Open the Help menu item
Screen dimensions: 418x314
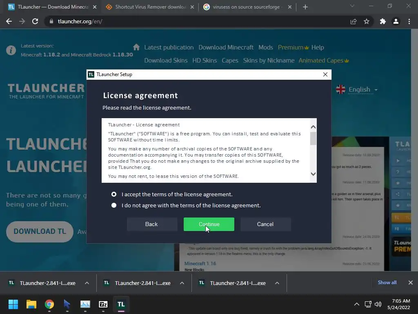click(318, 47)
